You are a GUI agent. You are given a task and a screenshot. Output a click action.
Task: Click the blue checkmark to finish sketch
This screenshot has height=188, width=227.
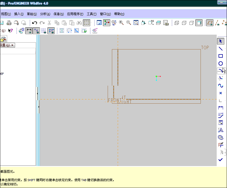[x=220, y=160]
